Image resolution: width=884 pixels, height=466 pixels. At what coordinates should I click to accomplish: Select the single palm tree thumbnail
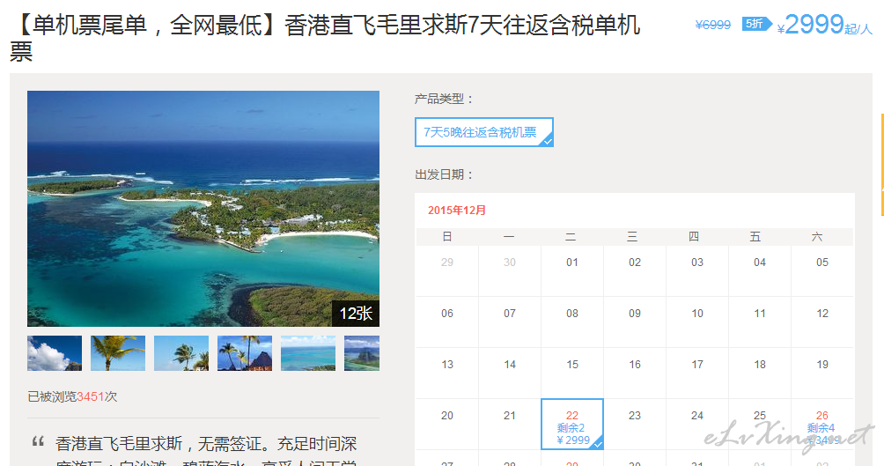[x=118, y=353]
